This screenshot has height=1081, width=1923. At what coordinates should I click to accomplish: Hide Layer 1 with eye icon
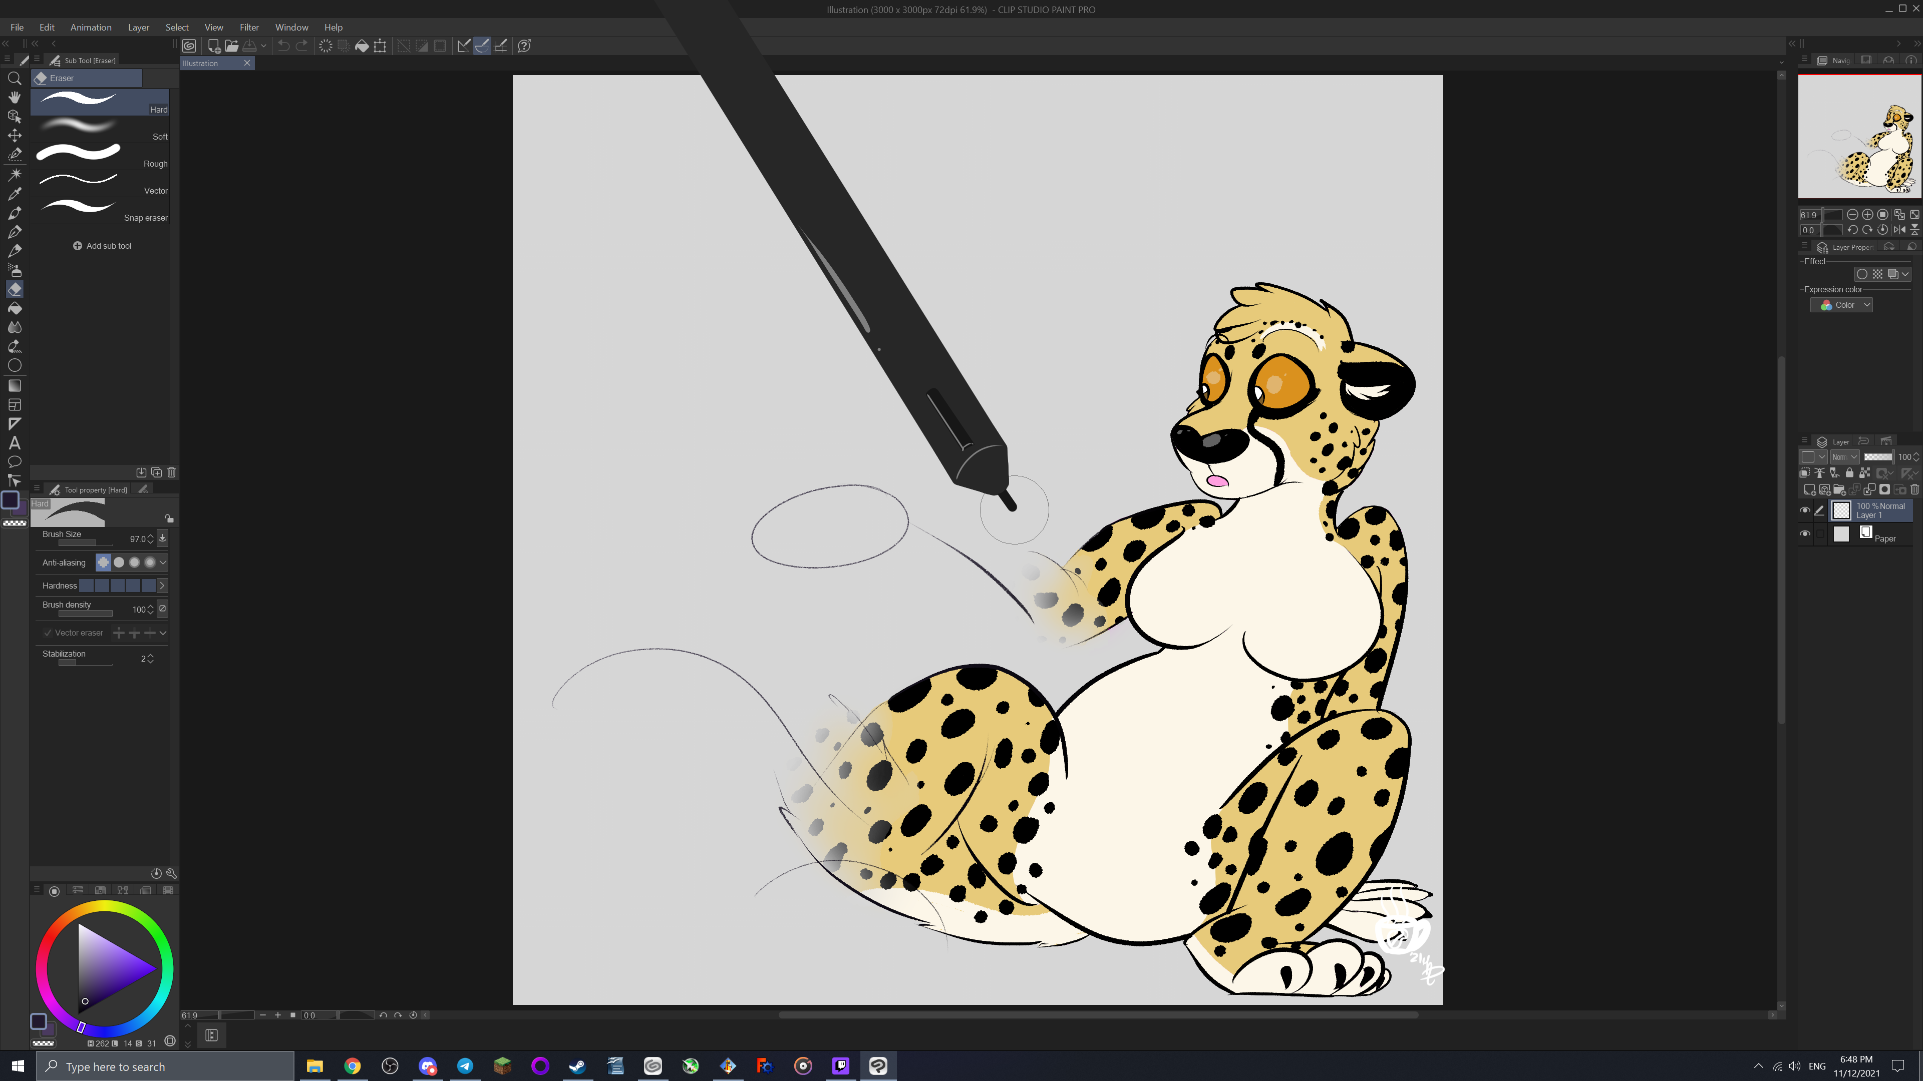pos(1805,510)
